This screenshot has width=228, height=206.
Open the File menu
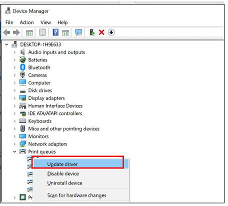point(9,22)
